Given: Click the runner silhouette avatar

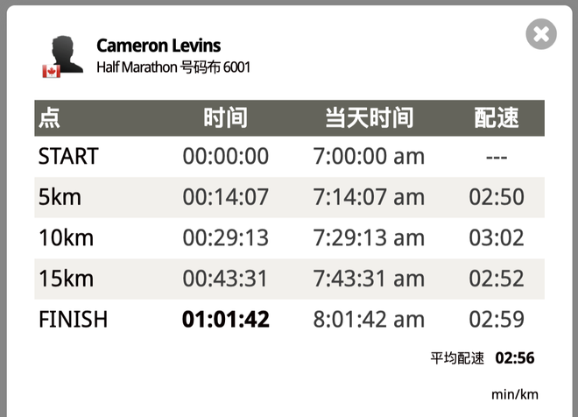Looking at the screenshot, I should click(x=67, y=53).
